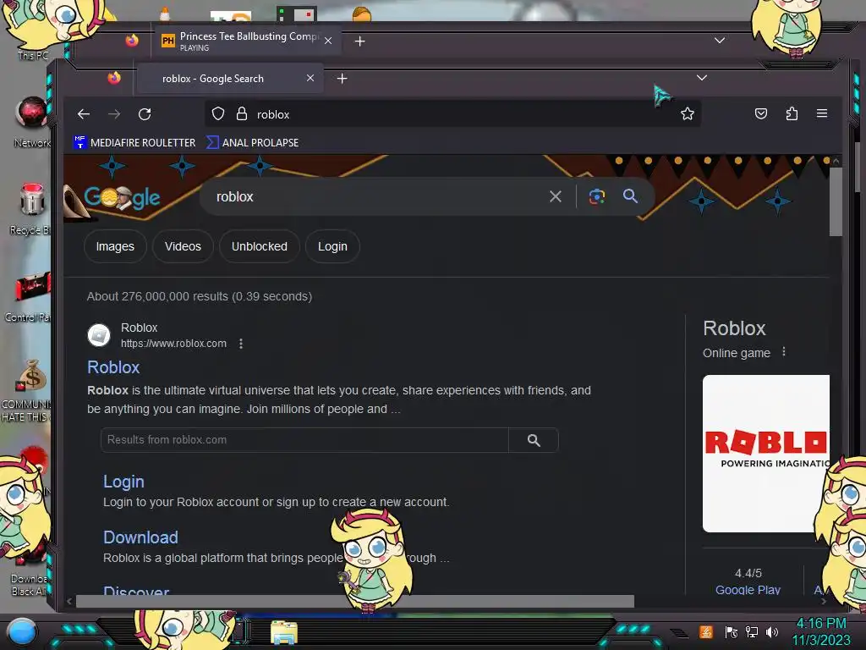This screenshot has width=866, height=650.
Task: Open the Save to Pocket icon
Action: coord(761,114)
